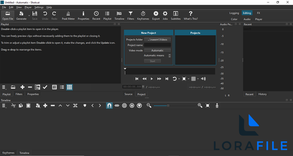
Task: Open the History tab
Action: click(262, 94)
